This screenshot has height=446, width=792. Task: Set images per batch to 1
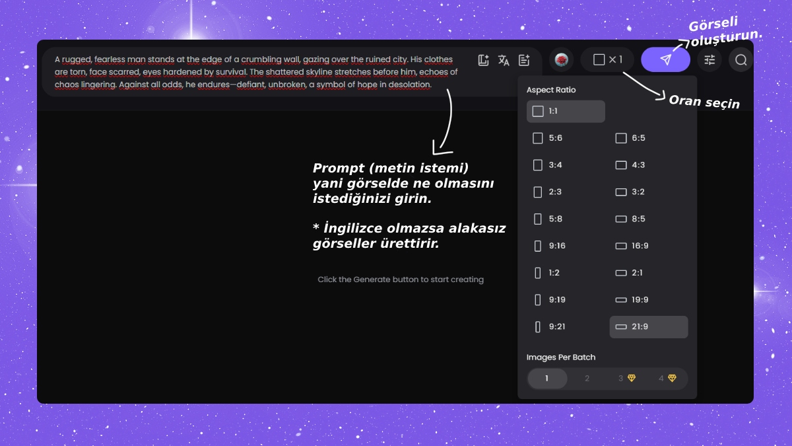click(547, 379)
